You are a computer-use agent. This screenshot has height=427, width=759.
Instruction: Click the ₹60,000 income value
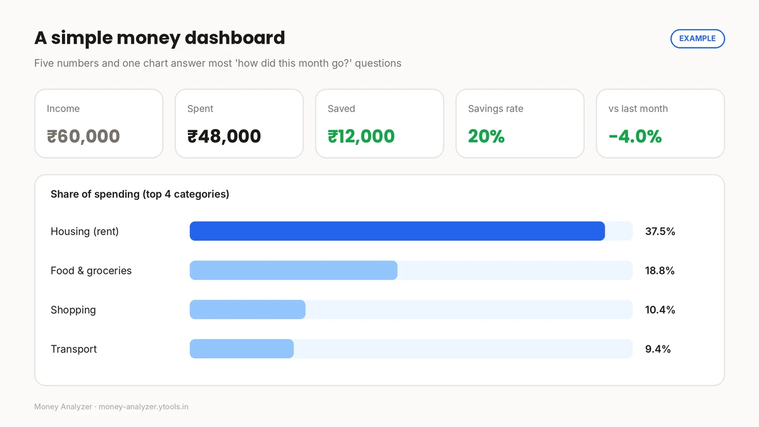pos(83,136)
